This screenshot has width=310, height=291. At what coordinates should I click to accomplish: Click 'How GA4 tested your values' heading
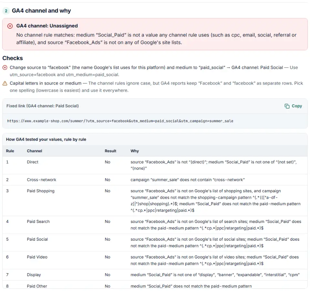[x=46, y=139]
